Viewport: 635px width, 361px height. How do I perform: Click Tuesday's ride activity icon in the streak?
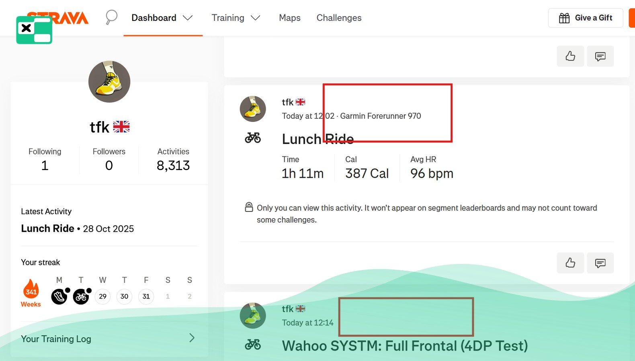81,296
